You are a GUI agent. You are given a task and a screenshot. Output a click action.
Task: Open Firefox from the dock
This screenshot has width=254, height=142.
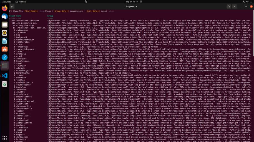(4, 8)
